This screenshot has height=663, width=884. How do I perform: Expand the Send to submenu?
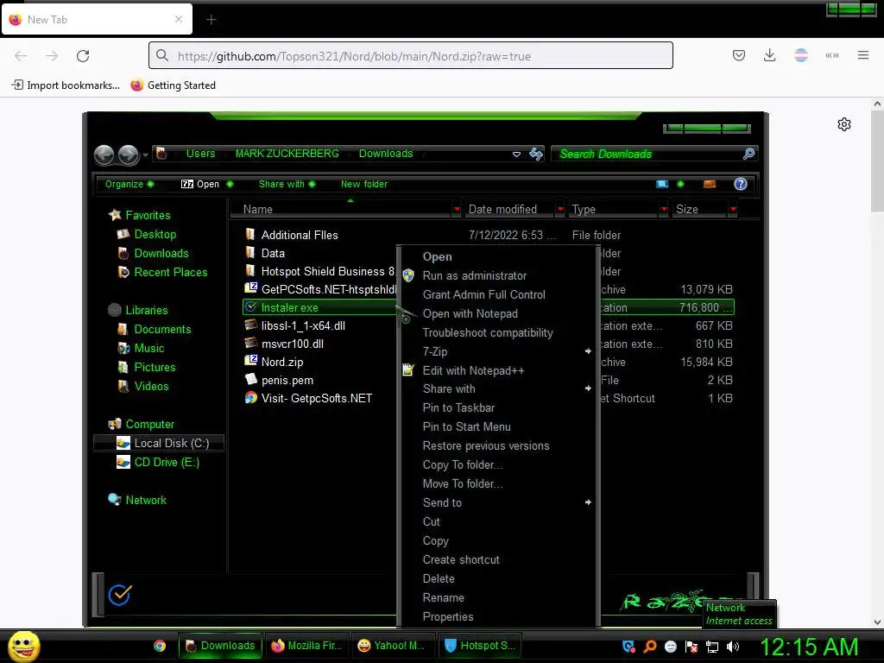point(498,502)
